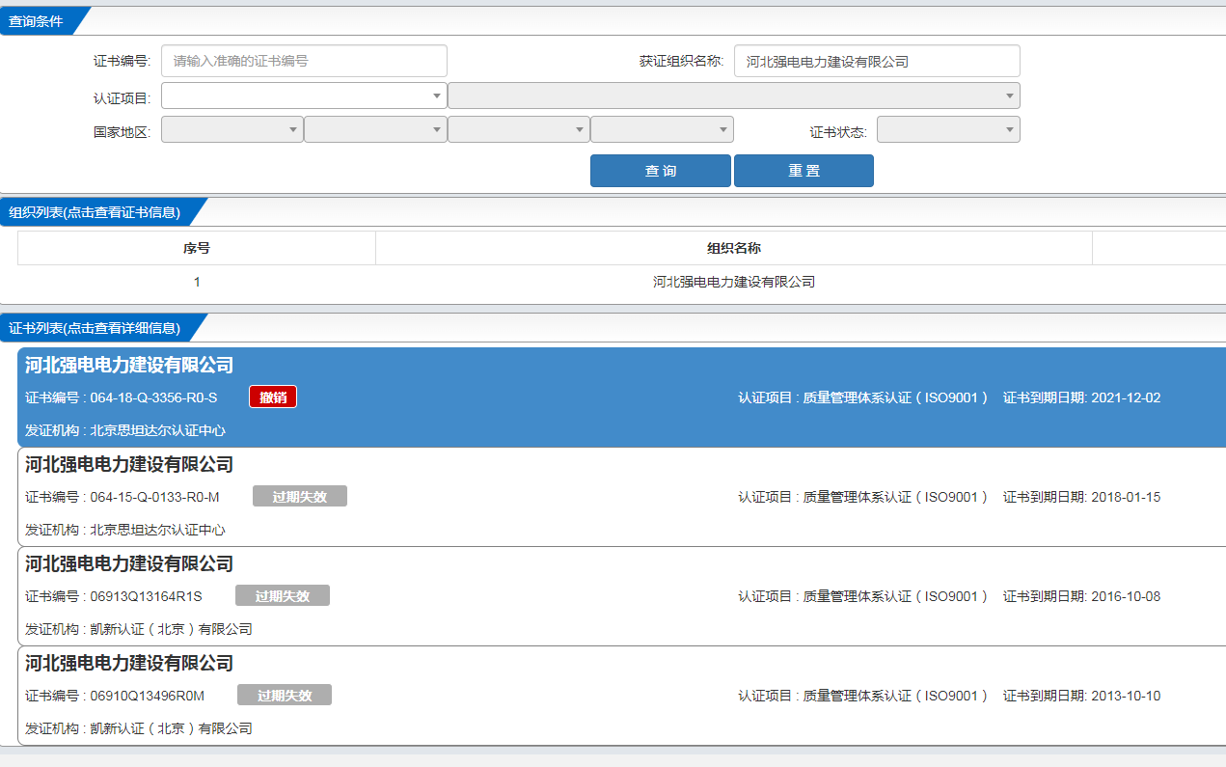Select the 查询条件 section header
The height and width of the screenshot is (767, 1226).
click(37, 21)
